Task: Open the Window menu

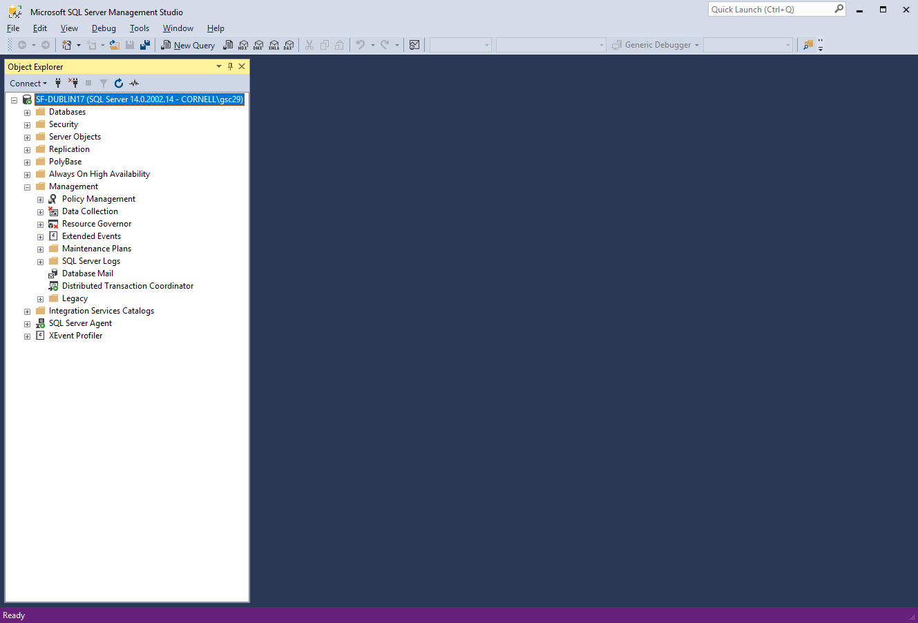Action: (x=178, y=28)
